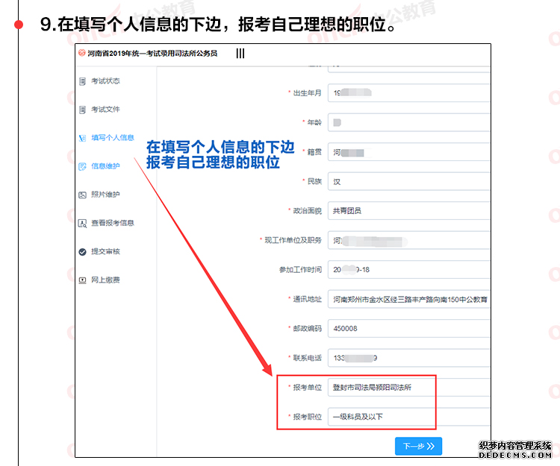This screenshot has width=560, height=466.
Task: Click the page title 河南省2019年统一考试录用司法所公务员
Action: [152, 53]
